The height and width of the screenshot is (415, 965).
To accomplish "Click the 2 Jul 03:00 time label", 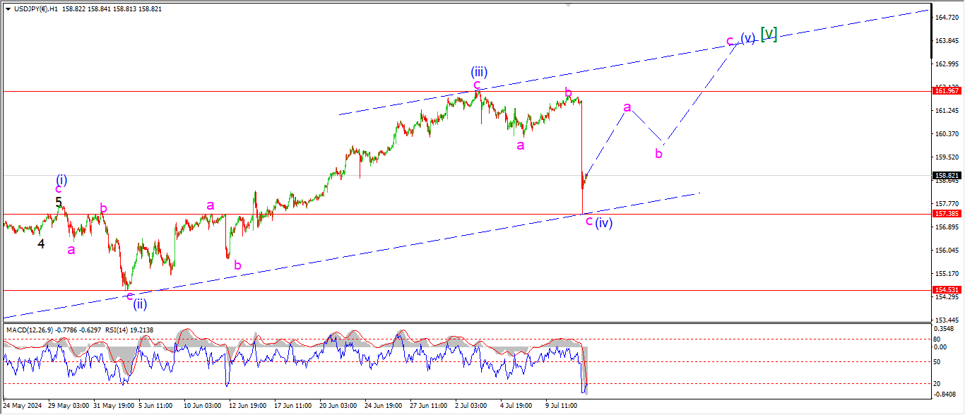I will (472, 406).
